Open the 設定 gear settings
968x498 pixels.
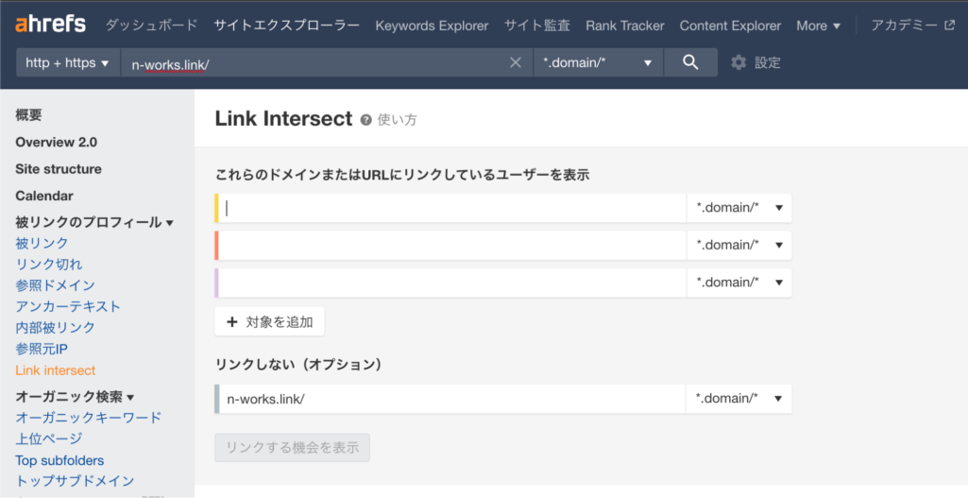[x=756, y=62]
